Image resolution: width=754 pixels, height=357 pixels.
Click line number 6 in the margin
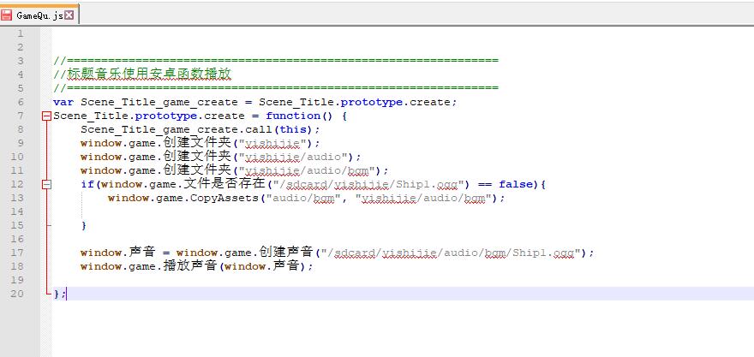tap(20, 103)
